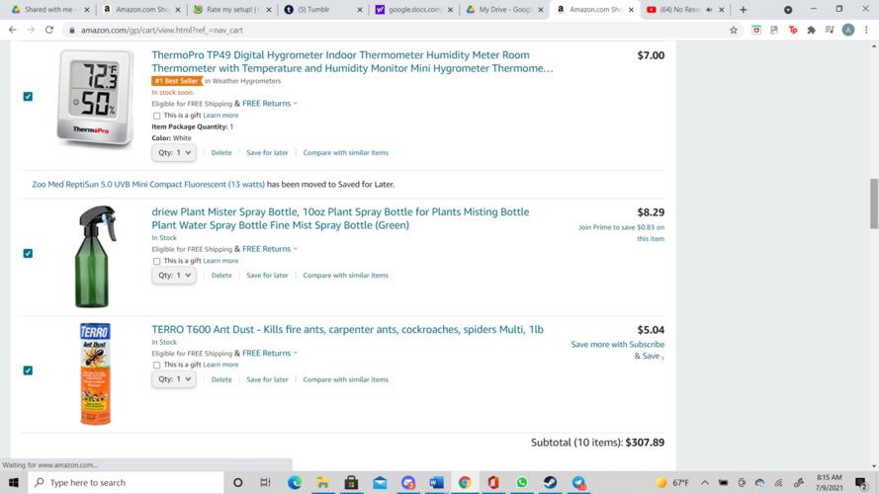This screenshot has height=494, width=879.
Task: Open WhatsApp from the taskbar
Action: pyautogui.click(x=521, y=483)
